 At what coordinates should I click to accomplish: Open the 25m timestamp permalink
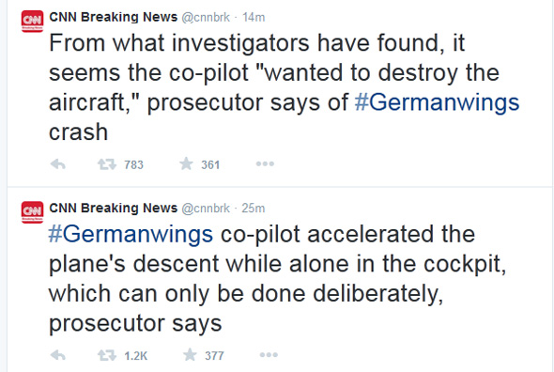[x=254, y=208]
